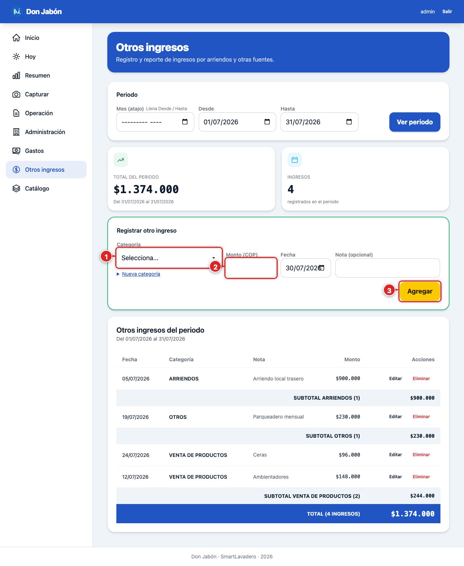Click the Nueva categoría link
This screenshot has height=566, width=464.
[x=141, y=274]
